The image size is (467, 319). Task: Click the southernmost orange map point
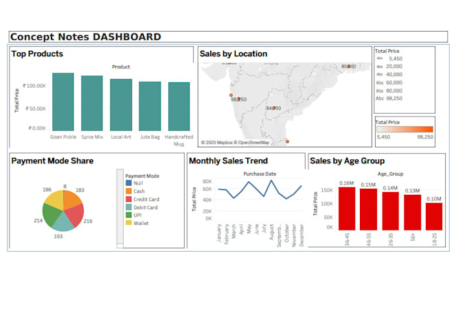coord(287,141)
